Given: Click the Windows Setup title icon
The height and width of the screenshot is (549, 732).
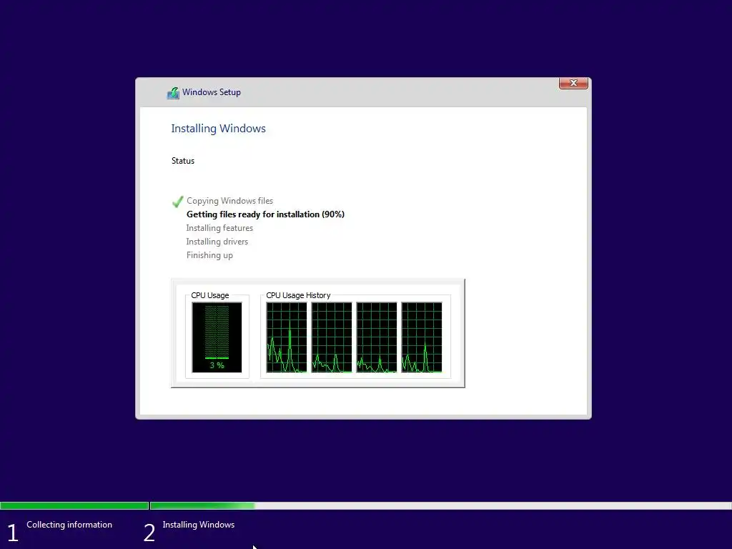Looking at the screenshot, I should tap(173, 93).
